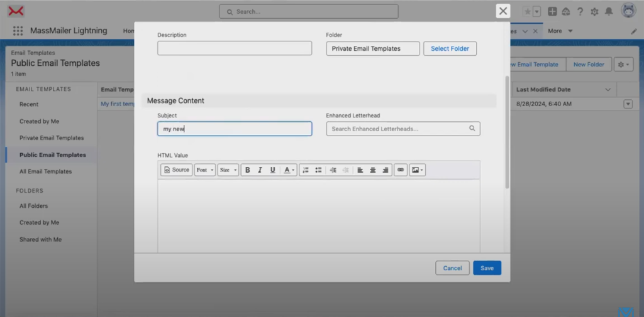This screenshot has height=317, width=644.
Task: Open the More navigation menu
Action: (560, 31)
